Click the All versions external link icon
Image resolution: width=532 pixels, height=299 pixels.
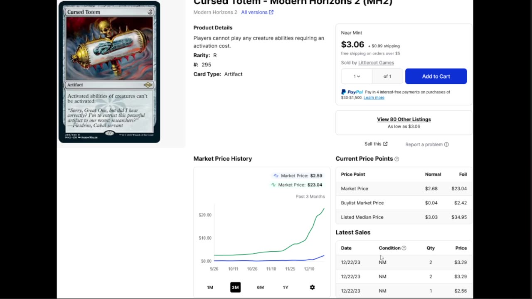[271, 12]
